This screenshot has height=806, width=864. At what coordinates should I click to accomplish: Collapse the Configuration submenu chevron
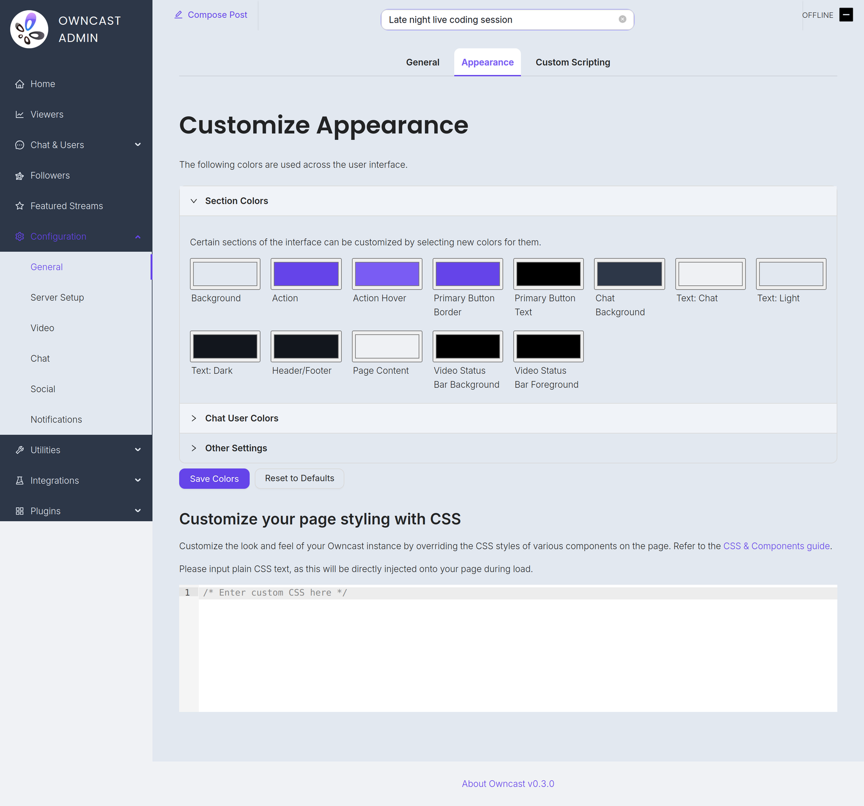(x=138, y=237)
